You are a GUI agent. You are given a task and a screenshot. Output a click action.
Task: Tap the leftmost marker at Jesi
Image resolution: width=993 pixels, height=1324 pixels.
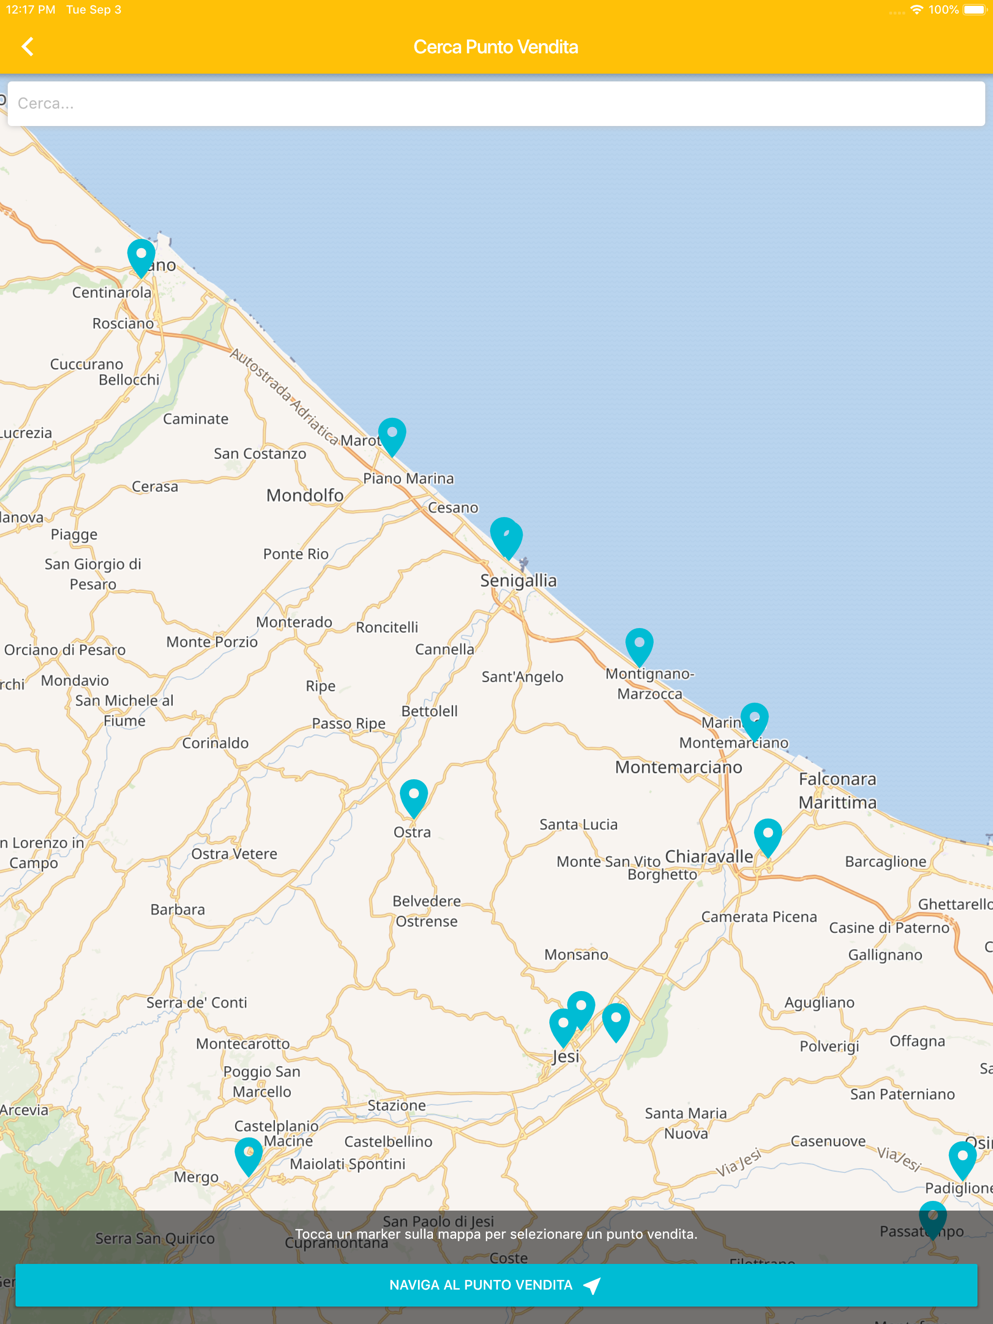pos(563,1025)
